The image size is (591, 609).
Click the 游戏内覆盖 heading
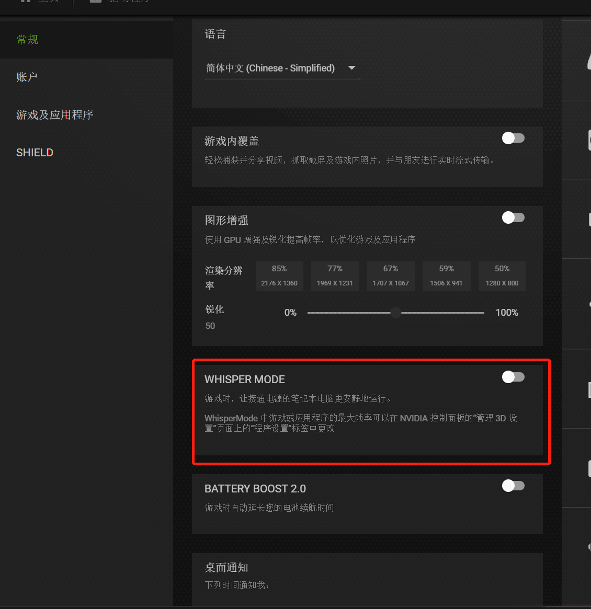(x=232, y=141)
